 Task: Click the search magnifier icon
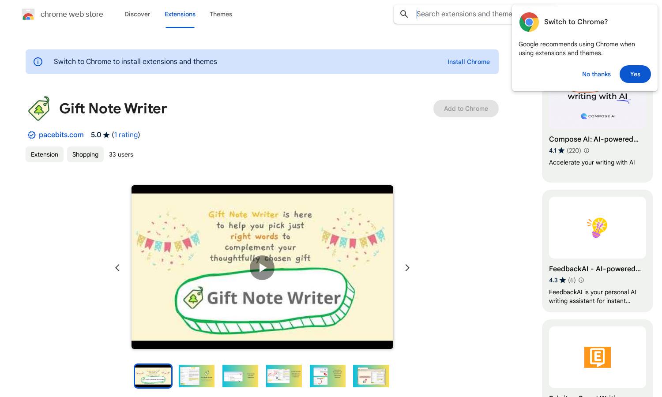(404, 14)
